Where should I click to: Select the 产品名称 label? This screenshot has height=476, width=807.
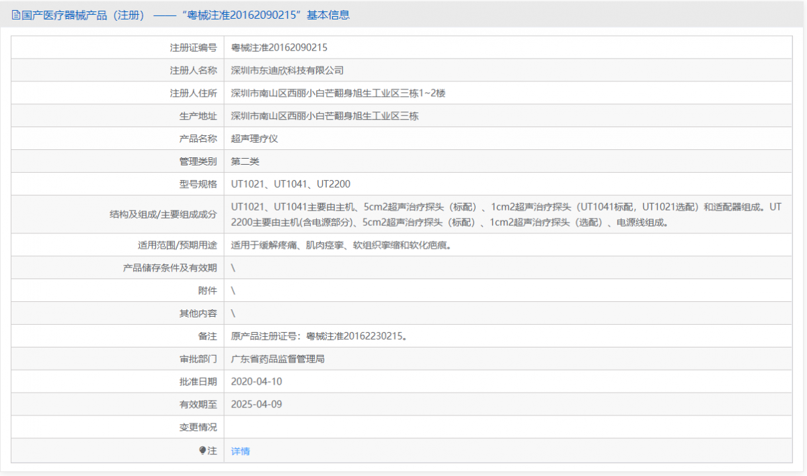(198, 139)
